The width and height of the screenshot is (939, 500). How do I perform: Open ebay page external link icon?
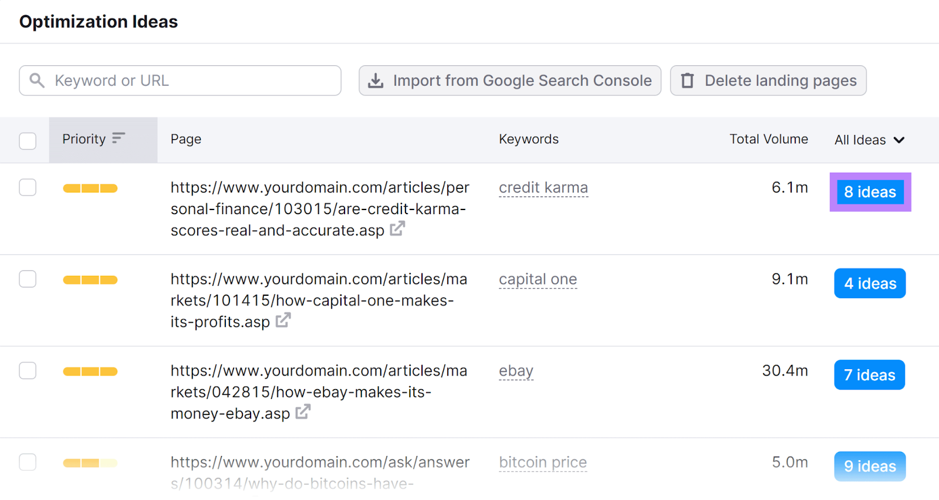[303, 412]
